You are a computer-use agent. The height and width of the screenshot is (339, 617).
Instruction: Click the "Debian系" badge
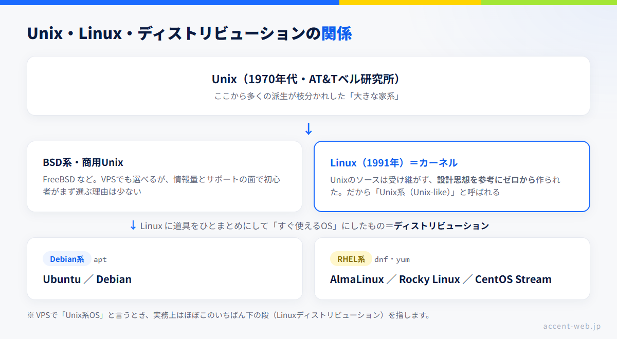click(67, 259)
